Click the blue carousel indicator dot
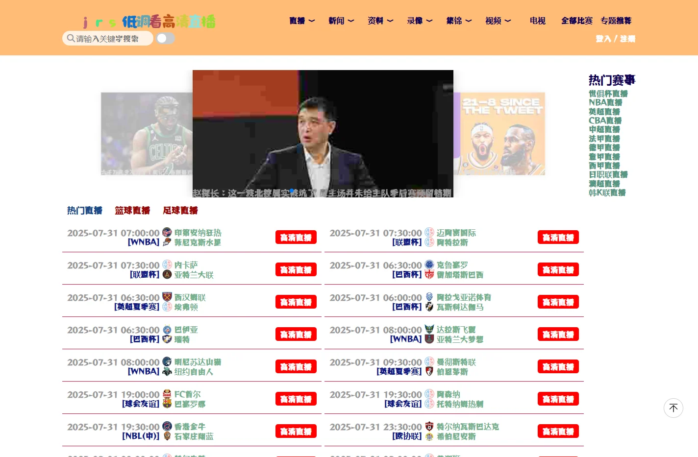This screenshot has width=698, height=457. (x=292, y=191)
